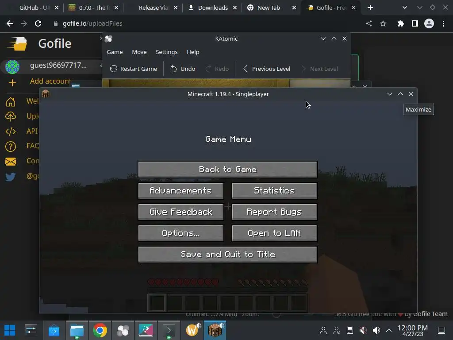
Task: Expand hidden system tray icons
Action: (x=389, y=330)
